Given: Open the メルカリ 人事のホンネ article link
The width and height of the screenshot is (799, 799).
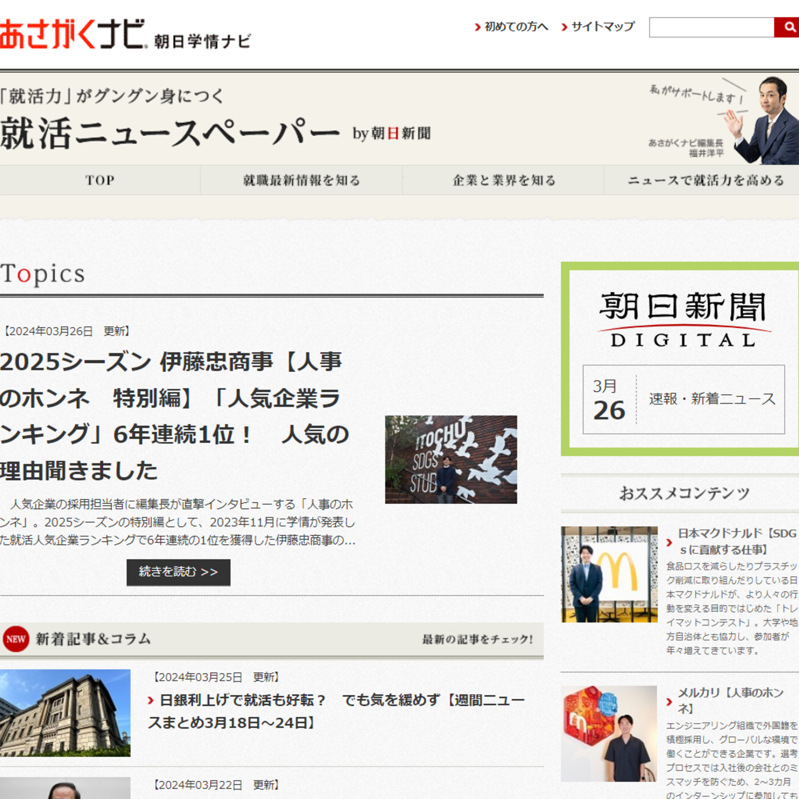Looking at the screenshot, I should click(x=731, y=700).
